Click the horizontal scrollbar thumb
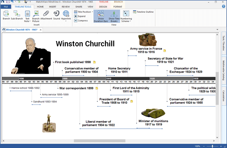Image resolution: width=227 pixels, height=148 pixels. pyautogui.click(x=99, y=141)
